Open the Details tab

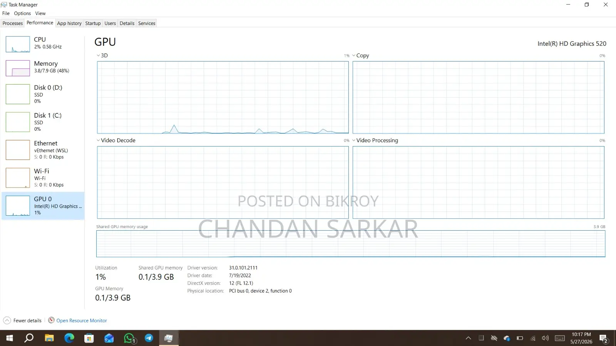point(127,23)
